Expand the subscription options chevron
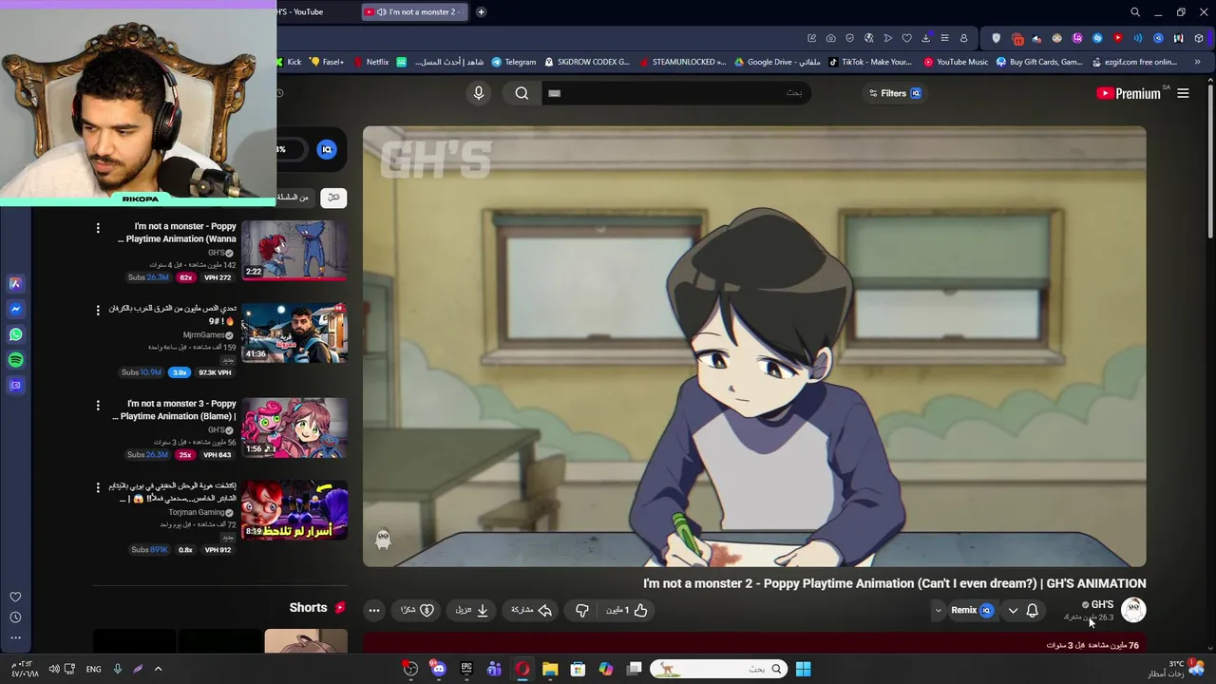Image resolution: width=1216 pixels, height=684 pixels. pyautogui.click(x=1013, y=610)
